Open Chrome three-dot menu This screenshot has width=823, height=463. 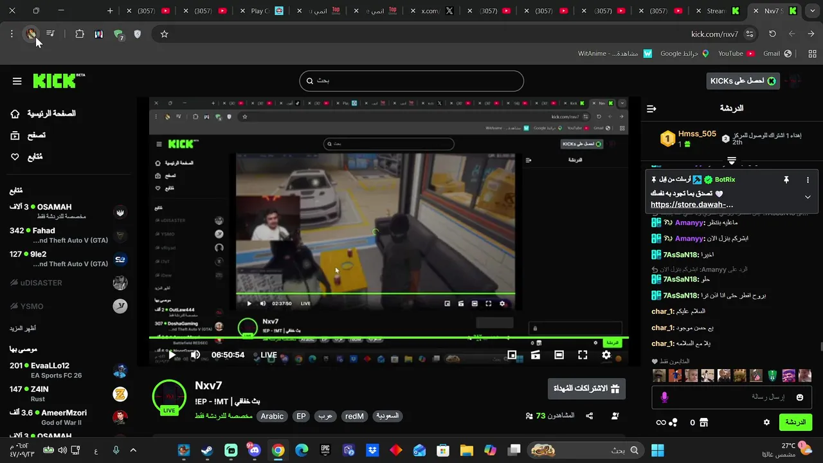coord(12,34)
